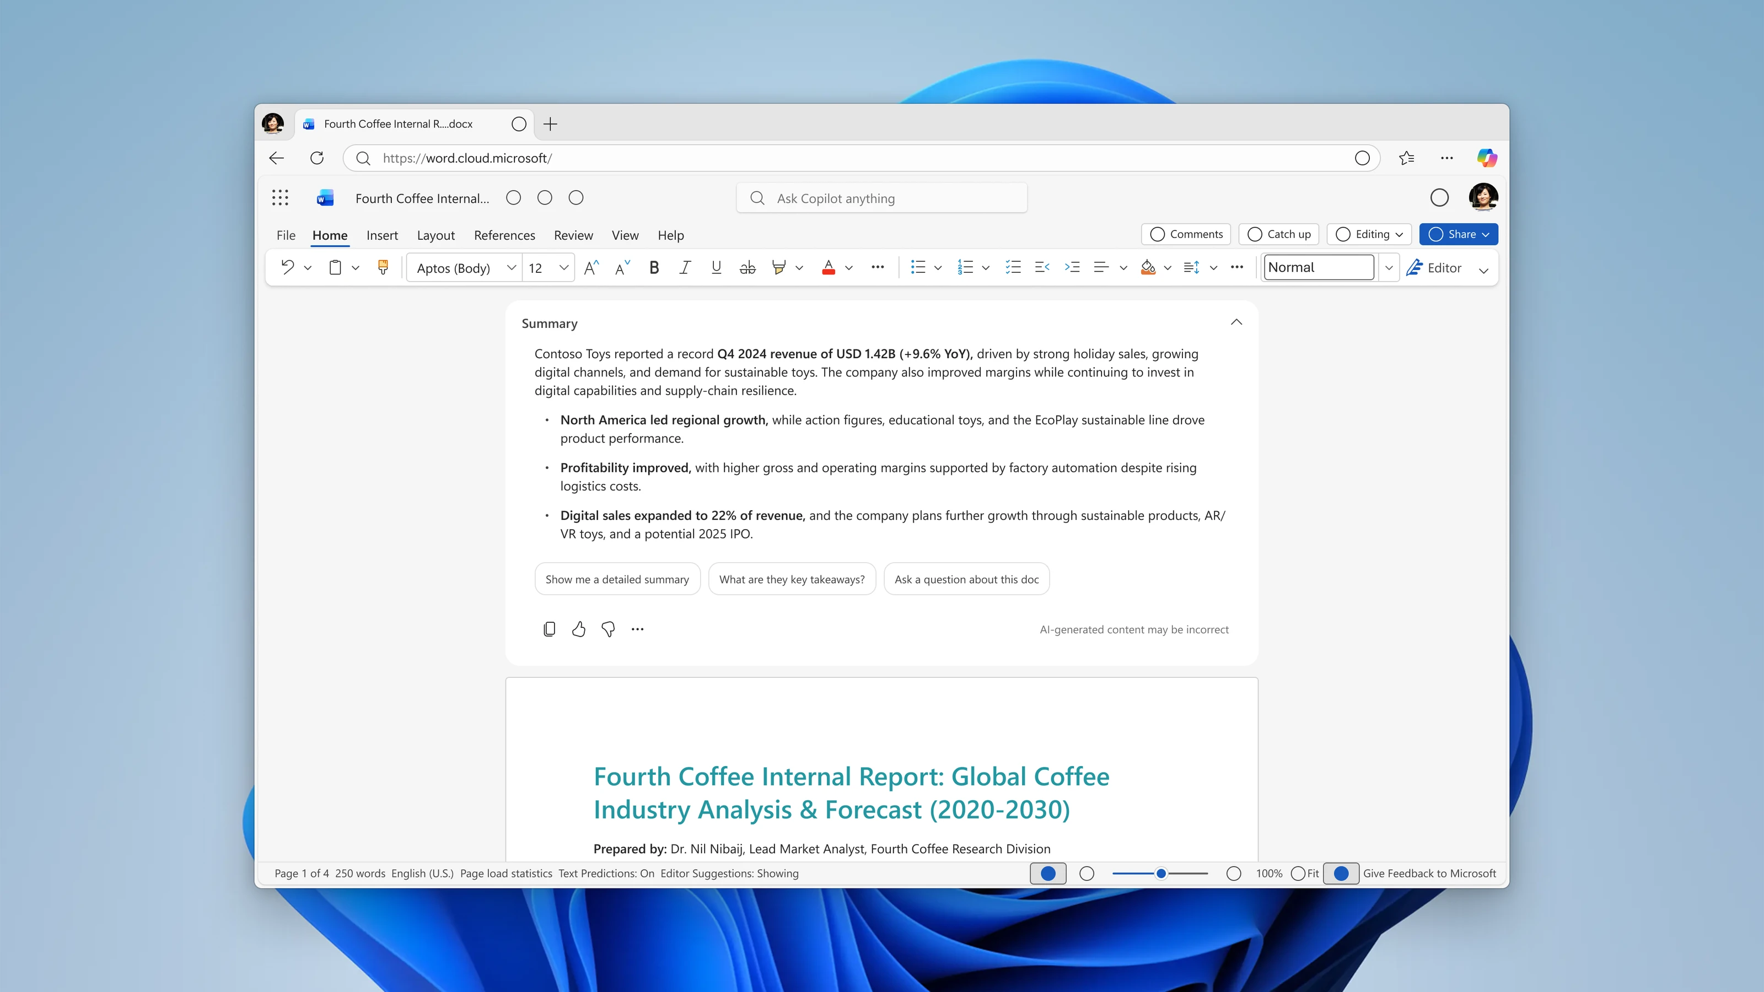Expand the Normal styles gallery arrow
The width and height of the screenshot is (1764, 992).
[x=1389, y=268]
